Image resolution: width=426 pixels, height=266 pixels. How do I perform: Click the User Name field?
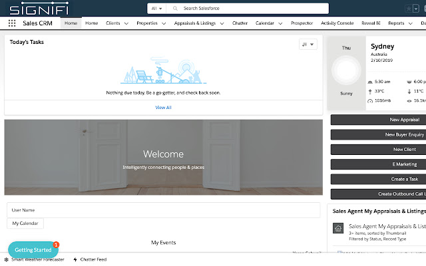[163, 210]
